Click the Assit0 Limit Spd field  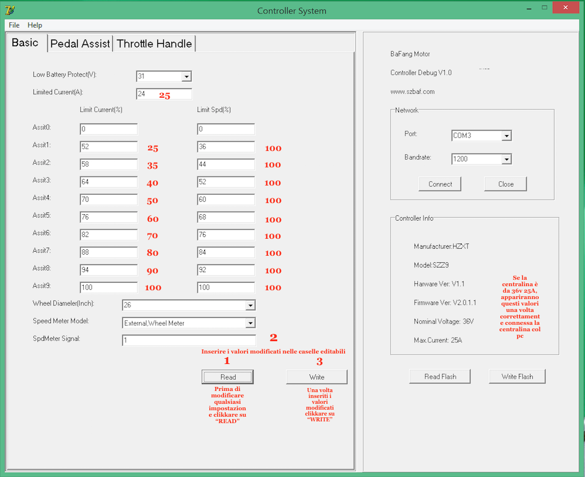coord(226,129)
